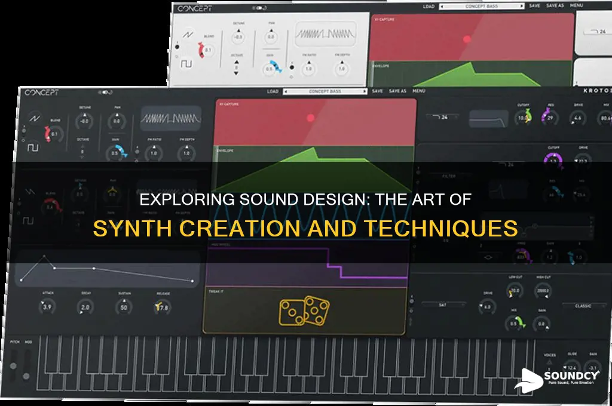612x406 pixels.
Task: Click the XY Capture red dot in dark window
Action: coord(311,118)
